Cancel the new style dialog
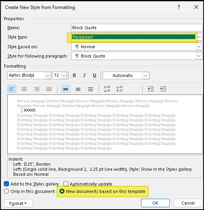This screenshot has width=204, height=210. [x=188, y=203]
